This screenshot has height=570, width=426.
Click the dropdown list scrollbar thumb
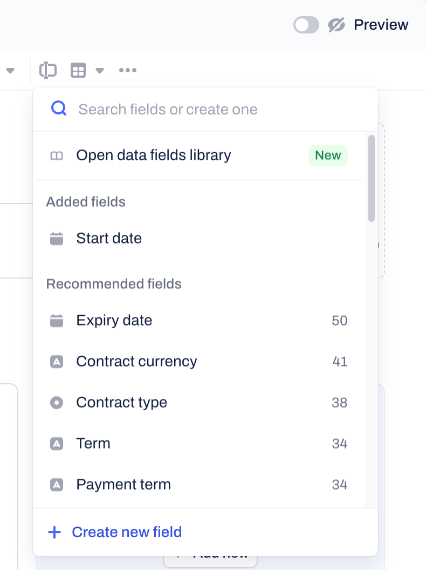tap(371, 178)
